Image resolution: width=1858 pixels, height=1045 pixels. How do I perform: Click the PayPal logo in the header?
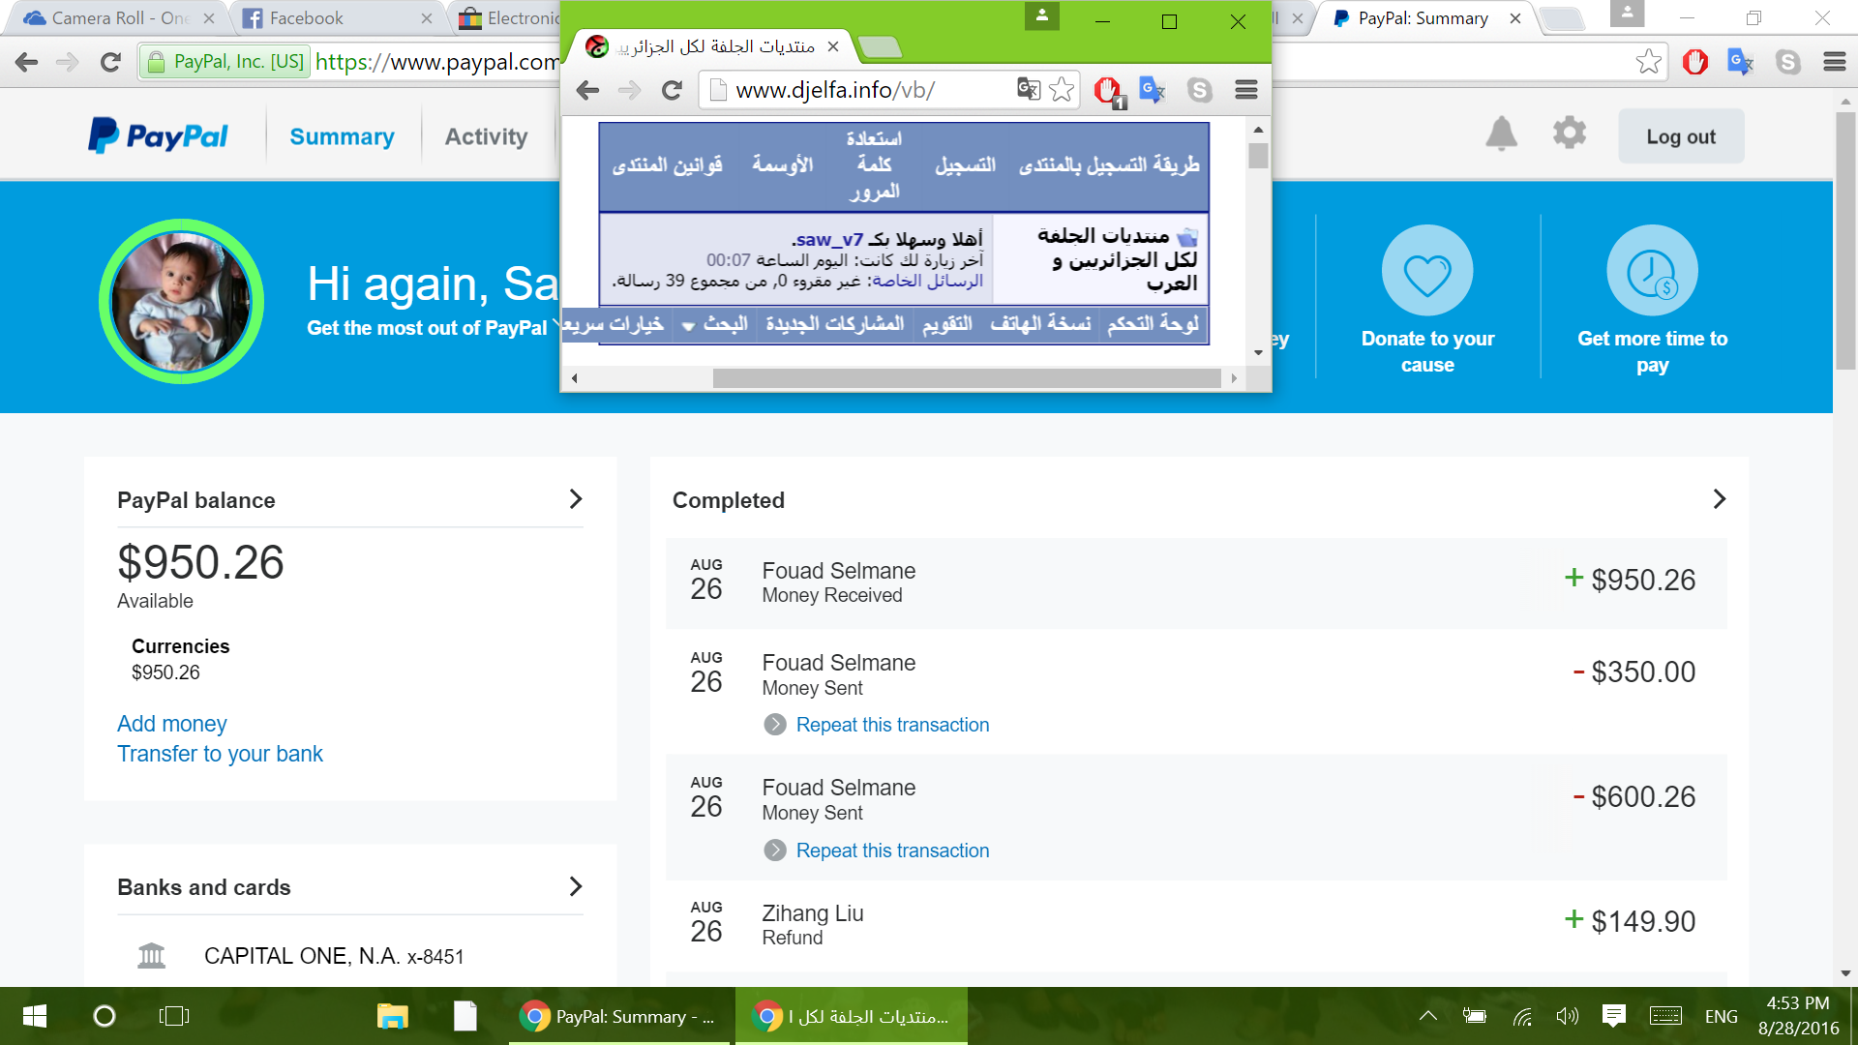pyautogui.click(x=158, y=136)
